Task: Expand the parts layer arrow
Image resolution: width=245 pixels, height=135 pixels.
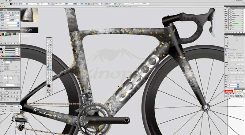Action: pyautogui.click(x=229, y=9)
